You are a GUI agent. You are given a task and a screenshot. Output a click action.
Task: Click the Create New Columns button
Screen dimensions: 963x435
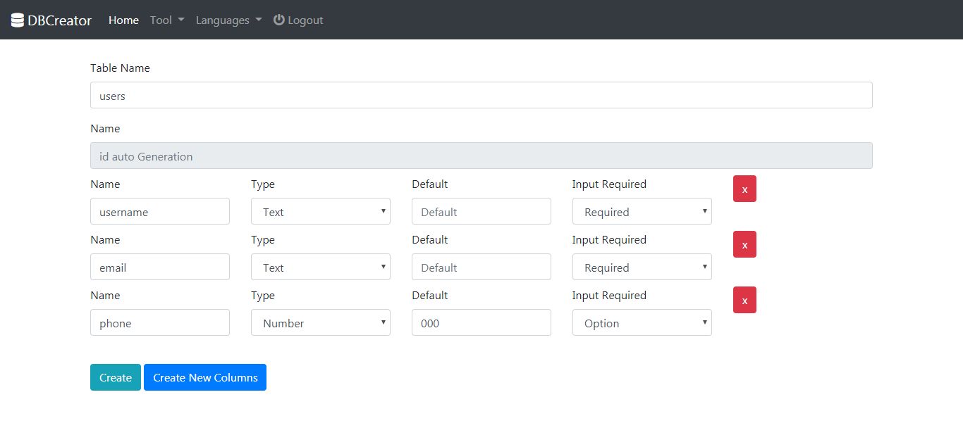click(205, 377)
